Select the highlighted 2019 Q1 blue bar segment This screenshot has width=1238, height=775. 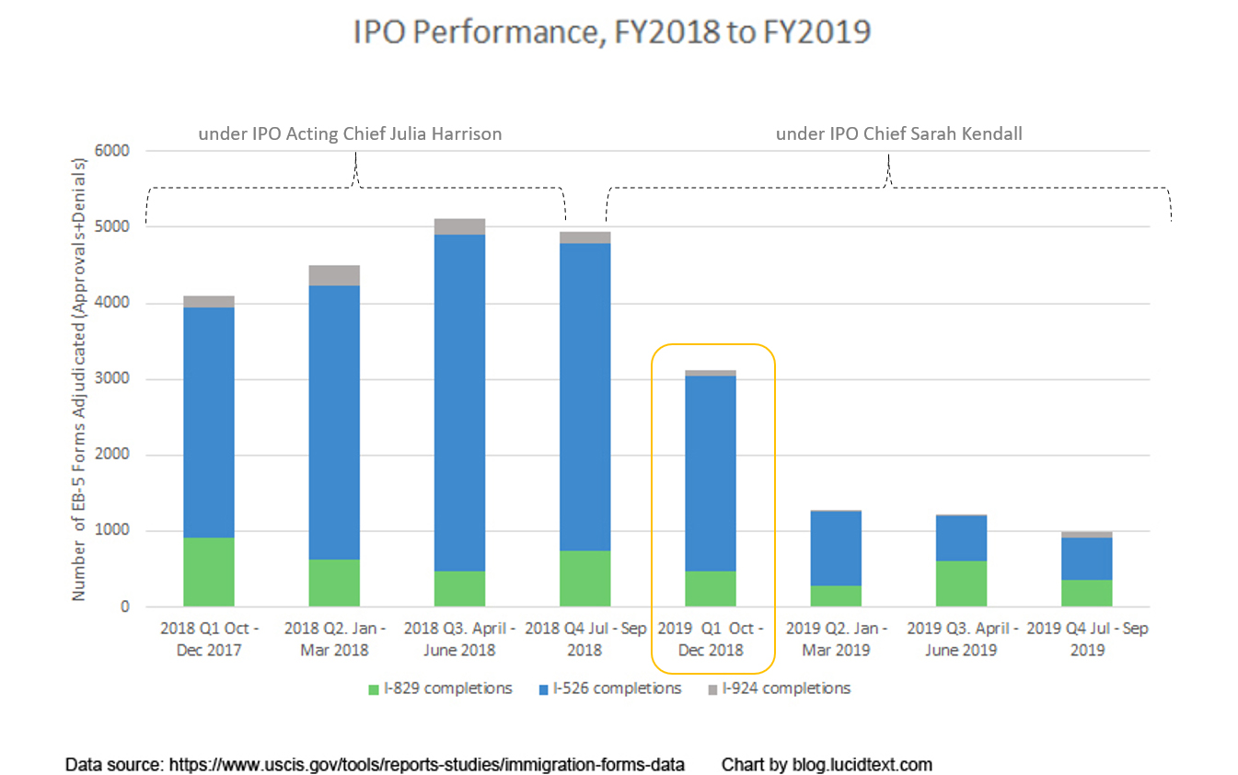pos(711,474)
